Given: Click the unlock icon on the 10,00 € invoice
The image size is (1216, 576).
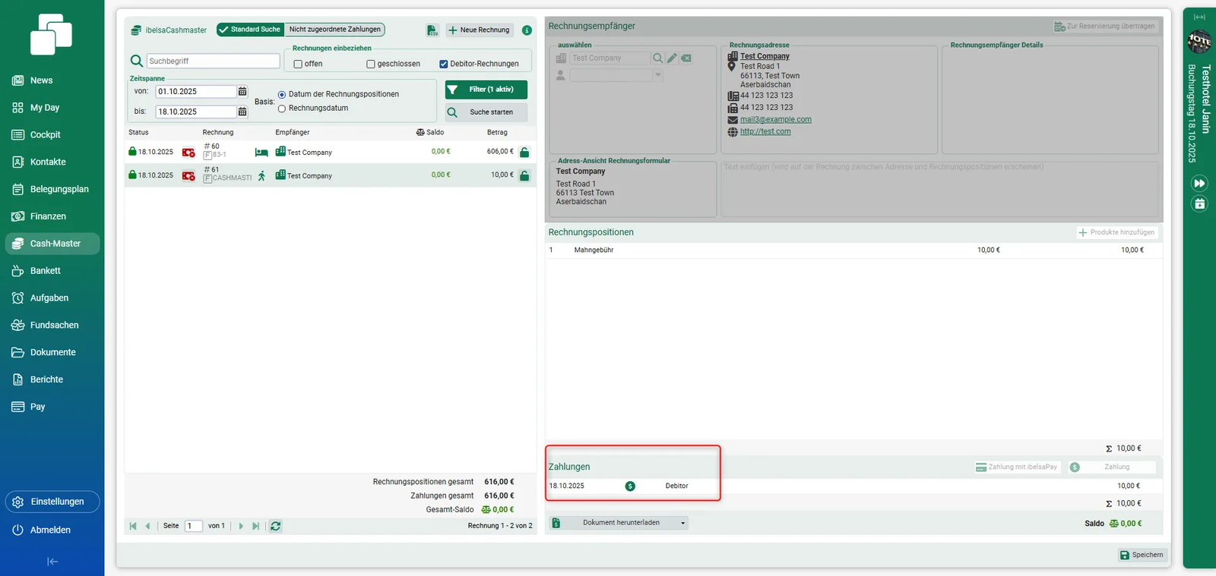Looking at the screenshot, I should pos(524,175).
